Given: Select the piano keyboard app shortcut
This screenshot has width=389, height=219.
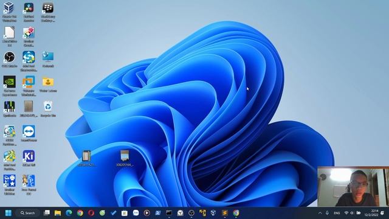Looking at the screenshot, I should tap(10, 109).
